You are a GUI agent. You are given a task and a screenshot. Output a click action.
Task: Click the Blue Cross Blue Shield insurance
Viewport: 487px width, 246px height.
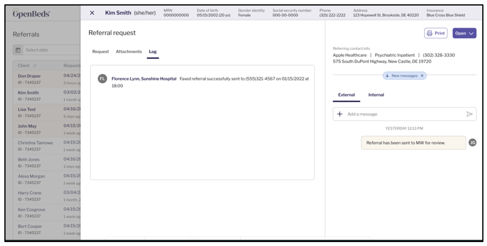[445, 15]
